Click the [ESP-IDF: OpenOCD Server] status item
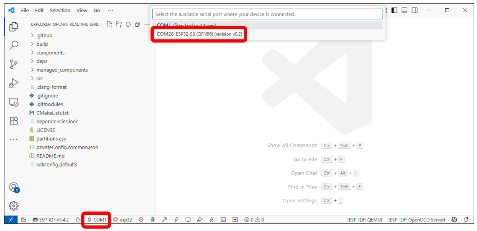 [416, 219]
